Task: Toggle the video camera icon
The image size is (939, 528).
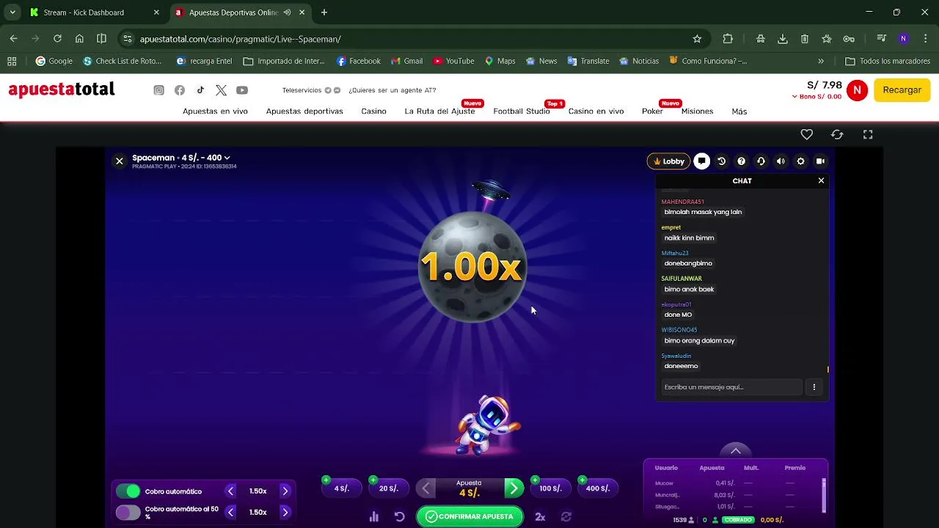Action: pos(820,161)
